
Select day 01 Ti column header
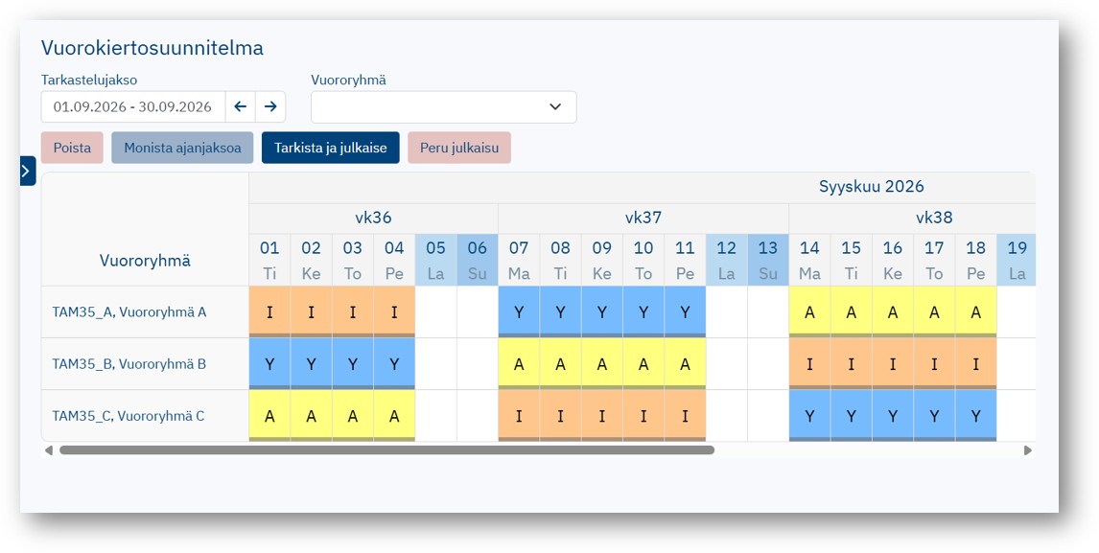[x=269, y=260]
